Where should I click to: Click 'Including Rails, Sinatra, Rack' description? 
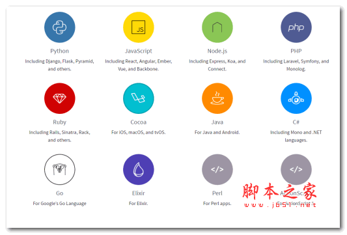(59, 136)
